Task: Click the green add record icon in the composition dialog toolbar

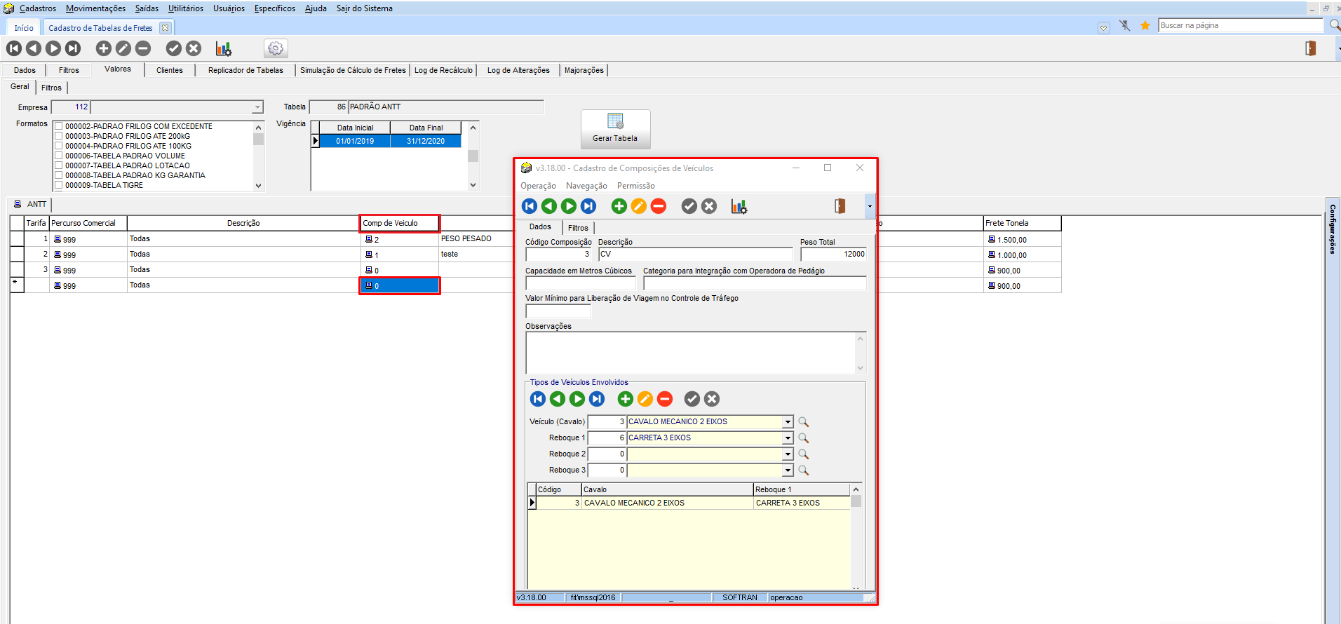Action: (619, 206)
